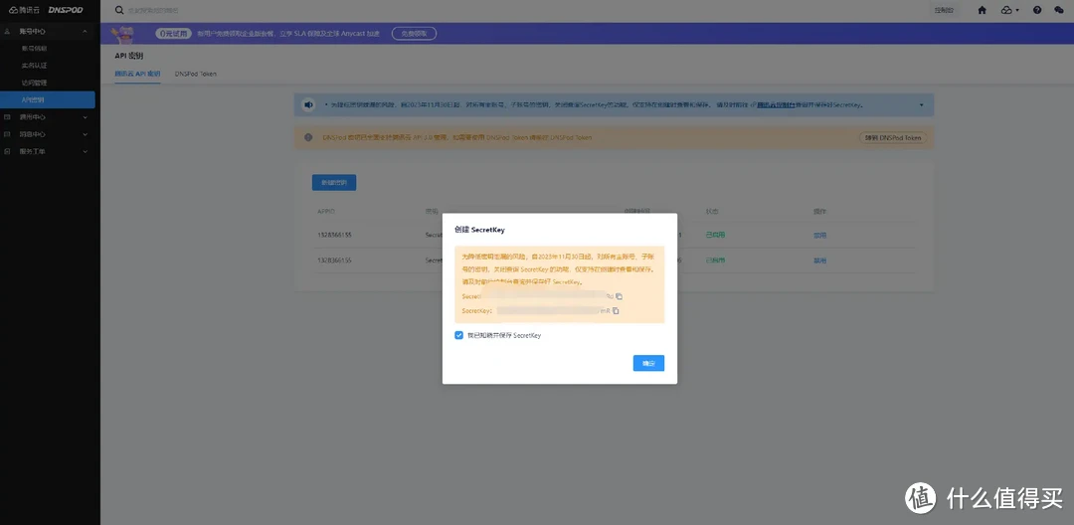
Task: Copy the SecretId using its copy icon
Action: coord(619,296)
